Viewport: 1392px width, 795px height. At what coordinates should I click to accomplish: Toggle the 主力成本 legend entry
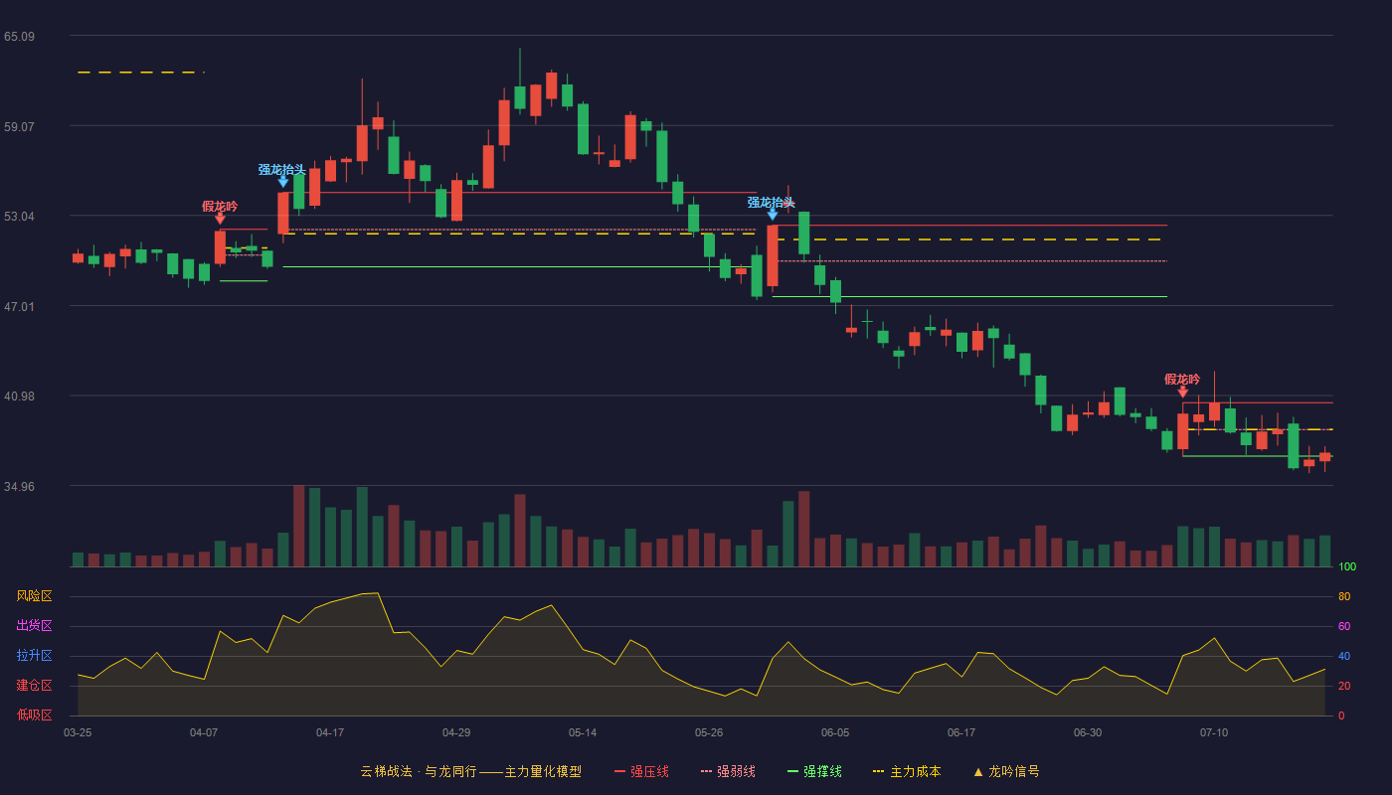pyautogui.click(x=907, y=771)
